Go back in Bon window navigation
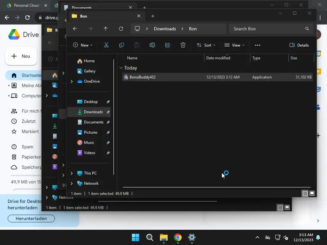Image resolution: width=327 pixels, height=245 pixels. (75, 28)
